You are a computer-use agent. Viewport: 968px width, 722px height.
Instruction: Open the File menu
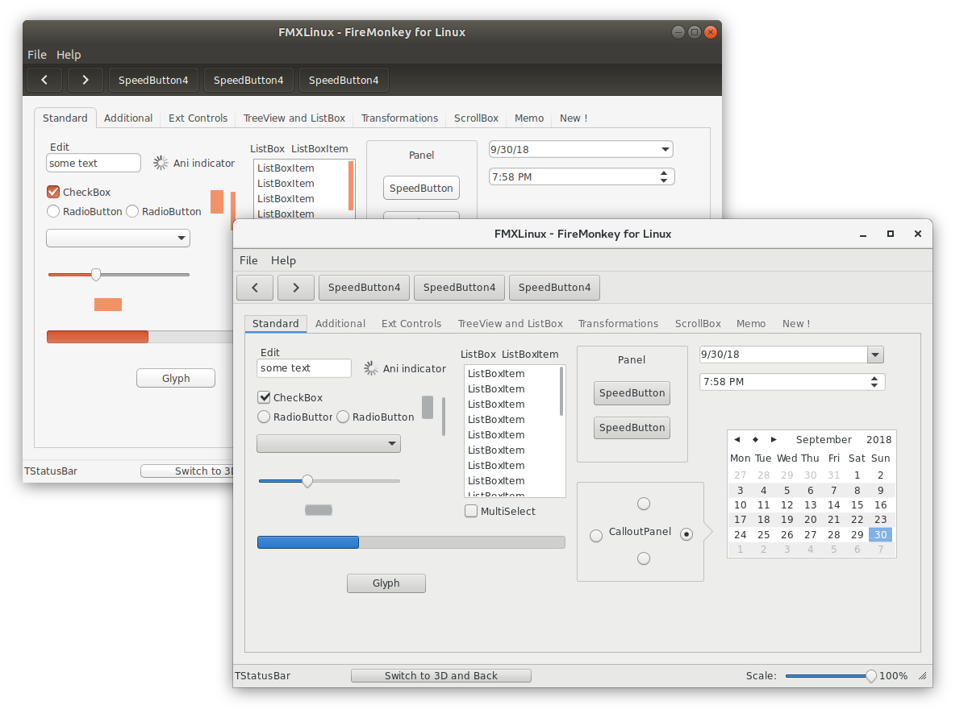click(x=248, y=260)
